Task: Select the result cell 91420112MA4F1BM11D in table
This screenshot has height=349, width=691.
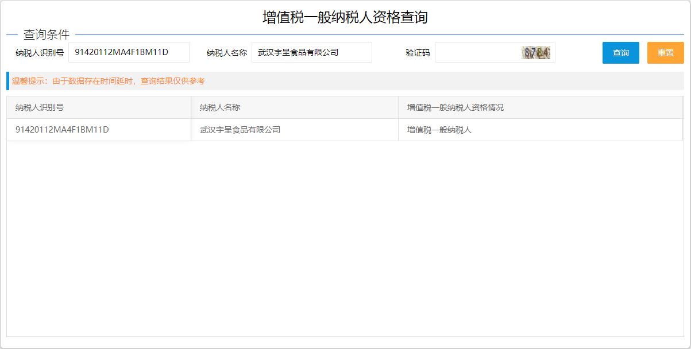Action: 62,130
